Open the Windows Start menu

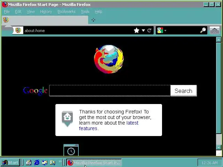10,162
